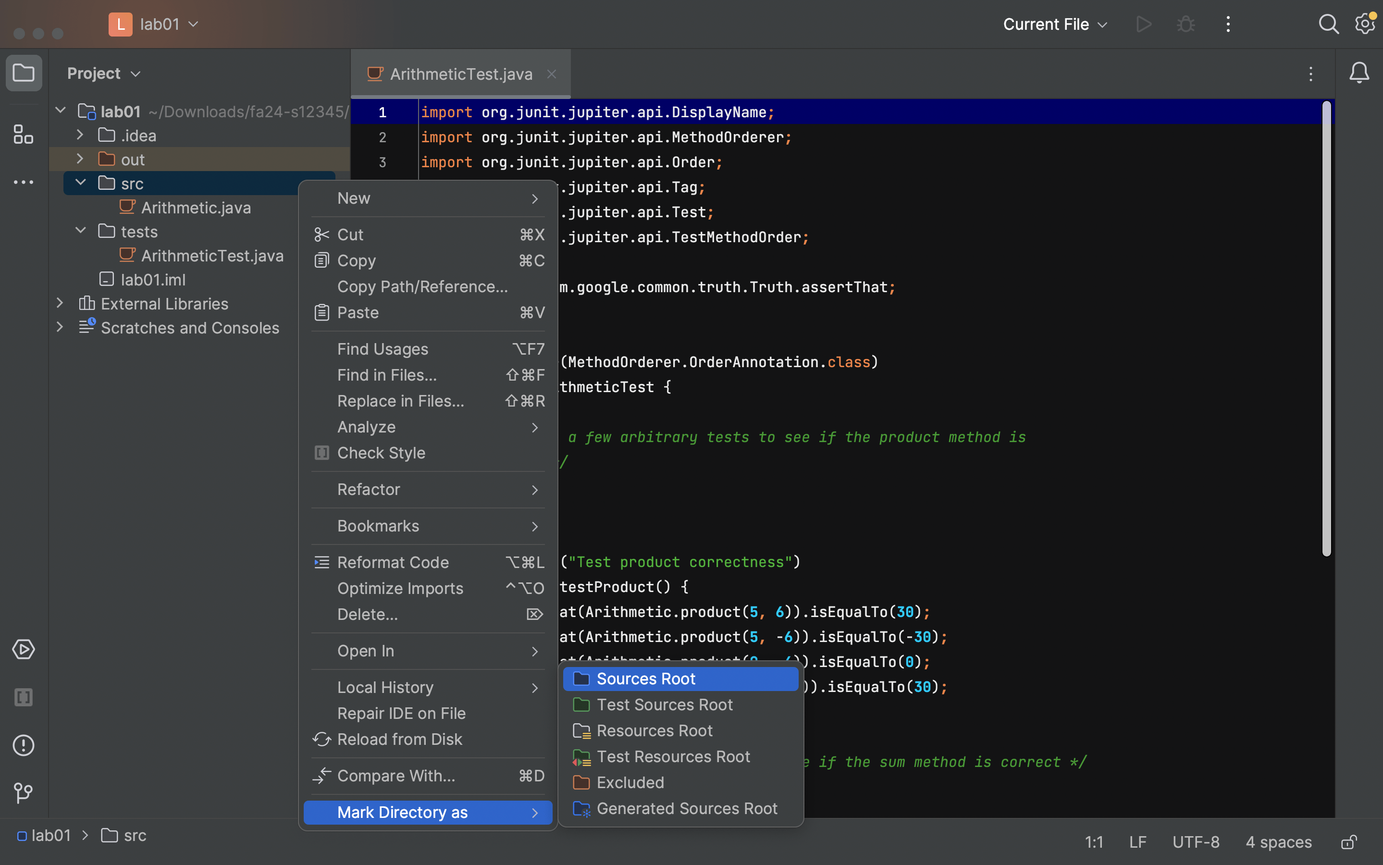The width and height of the screenshot is (1383, 865).
Task: Open the Structure tool window
Action: pyautogui.click(x=24, y=134)
